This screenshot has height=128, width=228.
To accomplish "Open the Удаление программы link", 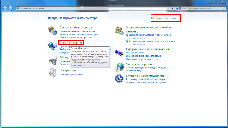I will [x=71, y=74].
